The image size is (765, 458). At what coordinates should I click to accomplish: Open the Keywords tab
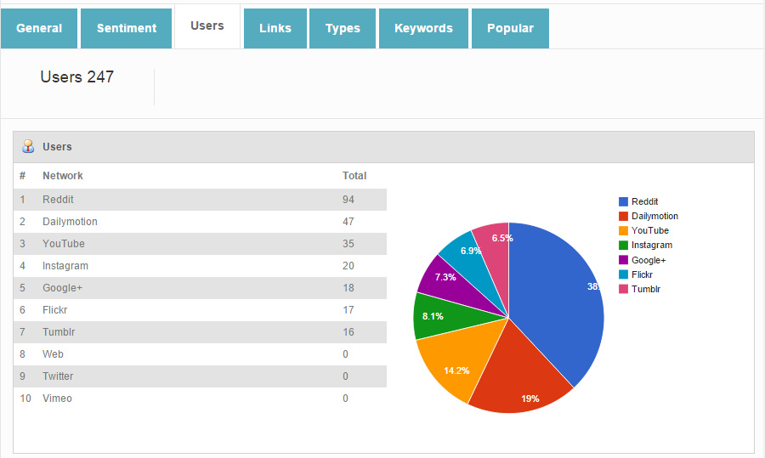tap(423, 28)
